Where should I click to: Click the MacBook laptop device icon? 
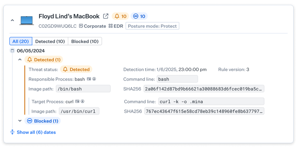pyautogui.click(x=26, y=21)
